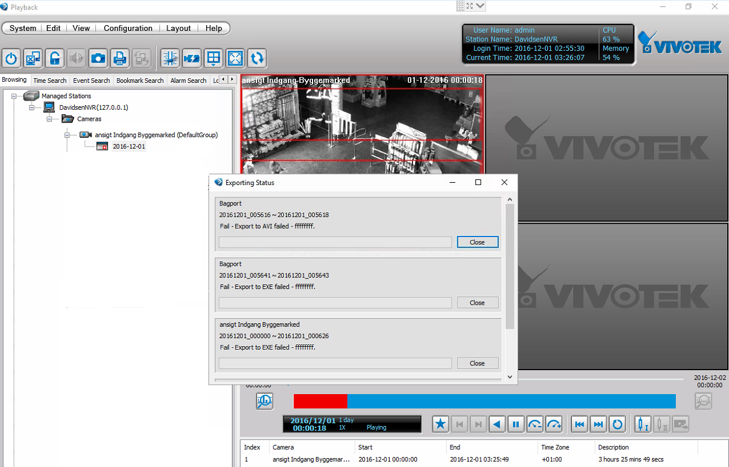The width and height of the screenshot is (729, 467).
Task: Close the failed AVI export entry
Action: click(x=477, y=242)
